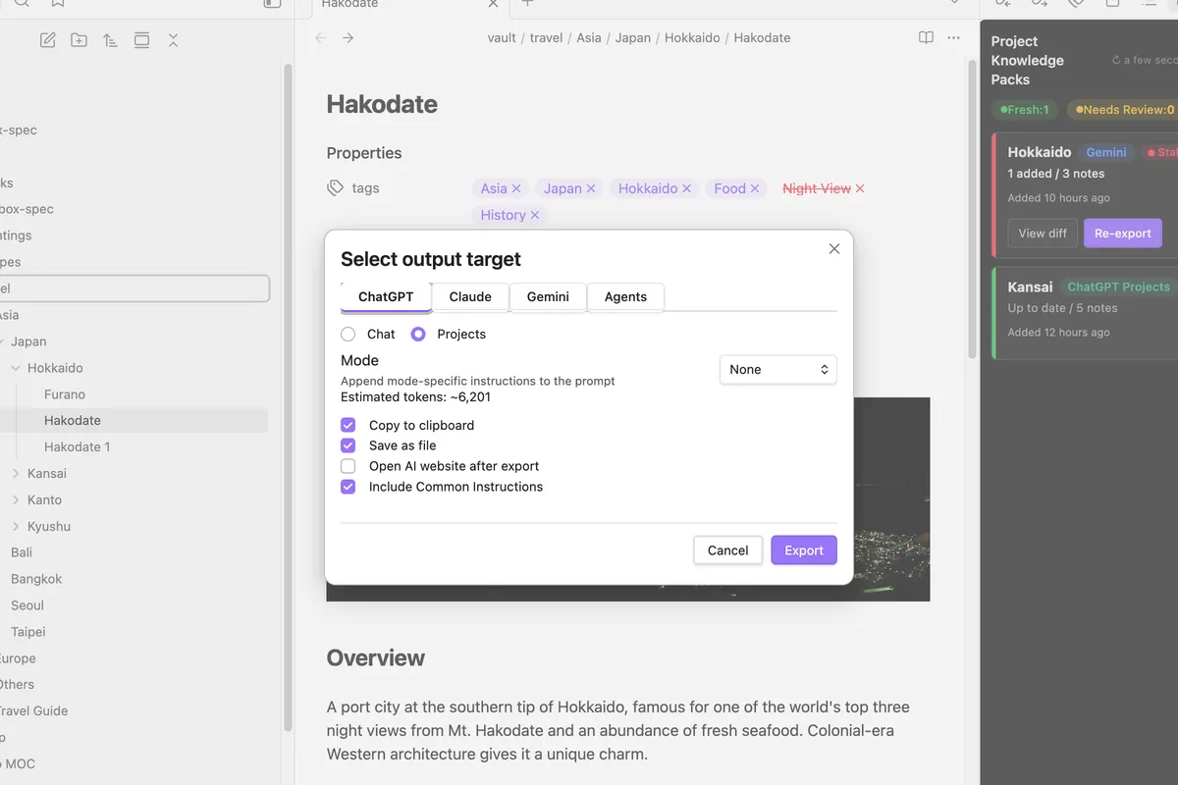Create a new folder in the sidebar

79,40
